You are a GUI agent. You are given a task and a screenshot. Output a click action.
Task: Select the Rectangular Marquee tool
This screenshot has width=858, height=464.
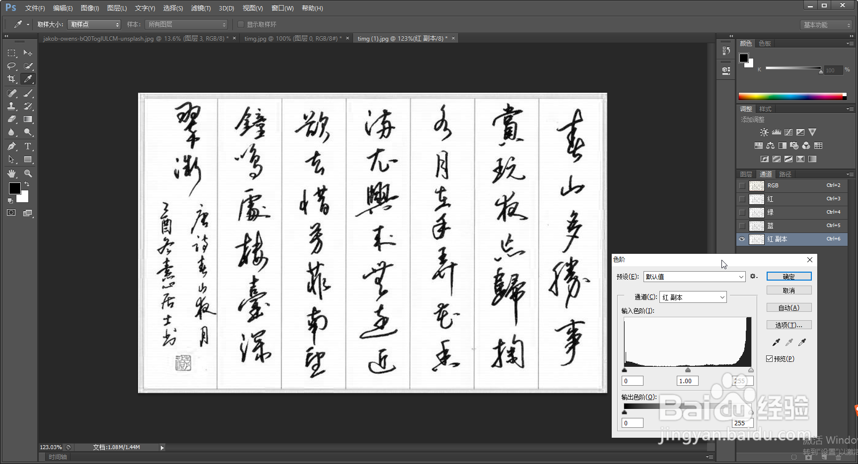coord(11,53)
